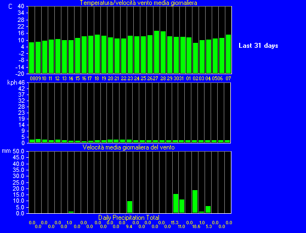Select the 18.6 mm precipitation bar
The height and width of the screenshot is (233, 306).
(x=195, y=201)
